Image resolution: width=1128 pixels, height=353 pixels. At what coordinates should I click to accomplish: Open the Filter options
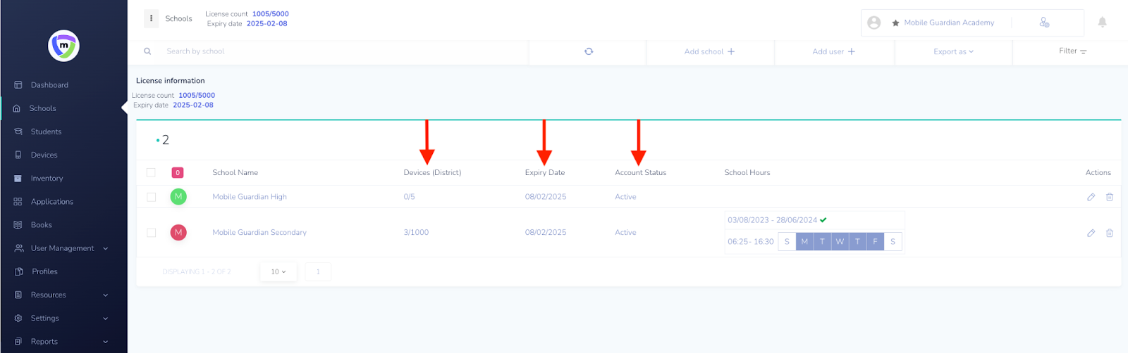(x=1072, y=51)
